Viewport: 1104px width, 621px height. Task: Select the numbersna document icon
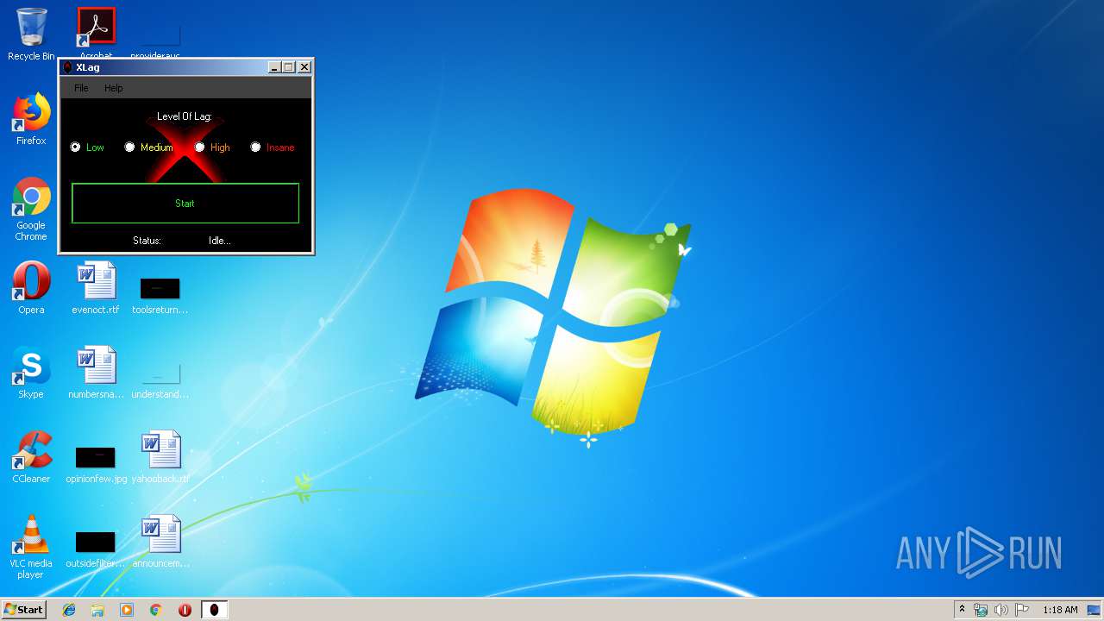coord(96,373)
